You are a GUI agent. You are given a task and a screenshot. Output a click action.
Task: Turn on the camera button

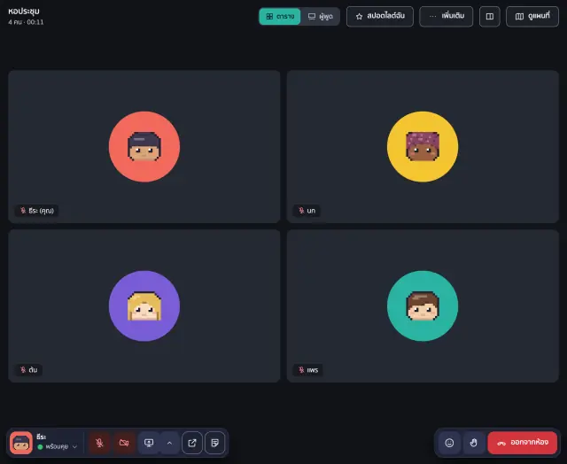124,443
